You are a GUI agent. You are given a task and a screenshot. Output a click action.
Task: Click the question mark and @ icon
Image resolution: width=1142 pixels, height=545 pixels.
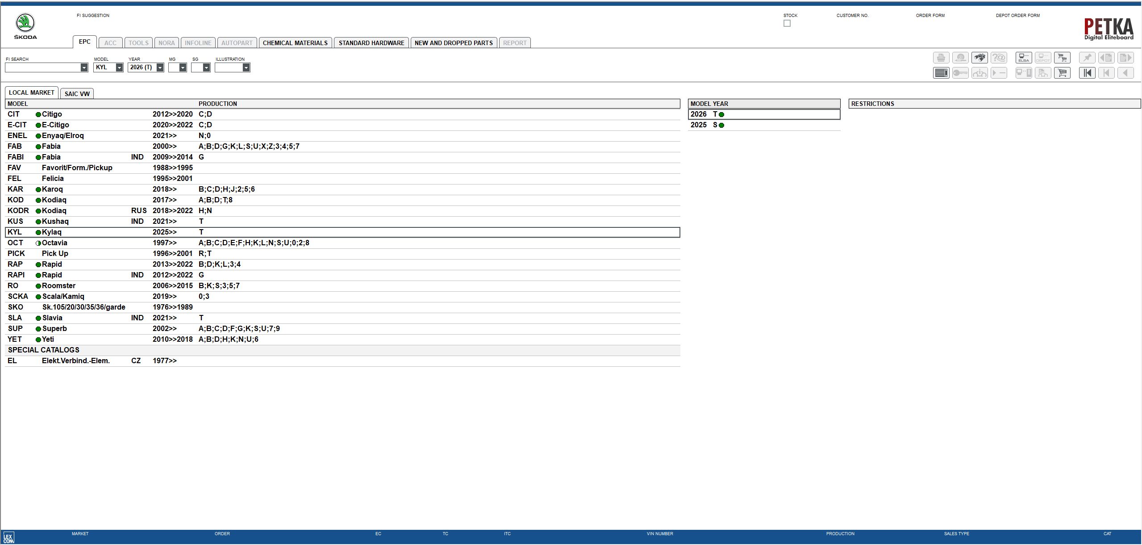[x=999, y=58]
